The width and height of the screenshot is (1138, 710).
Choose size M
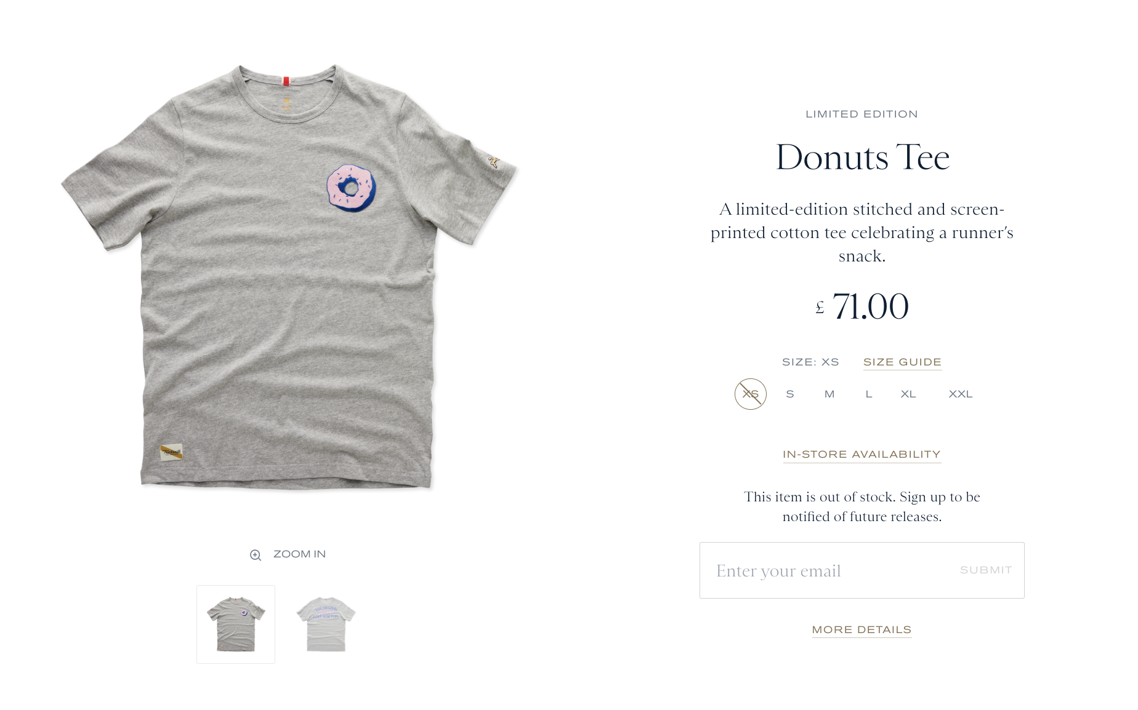pyautogui.click(x=829, y=394)
